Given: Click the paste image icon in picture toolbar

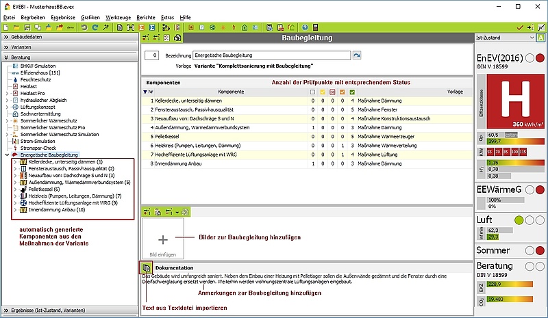Looking at the screenshot, I should point(158,212).
